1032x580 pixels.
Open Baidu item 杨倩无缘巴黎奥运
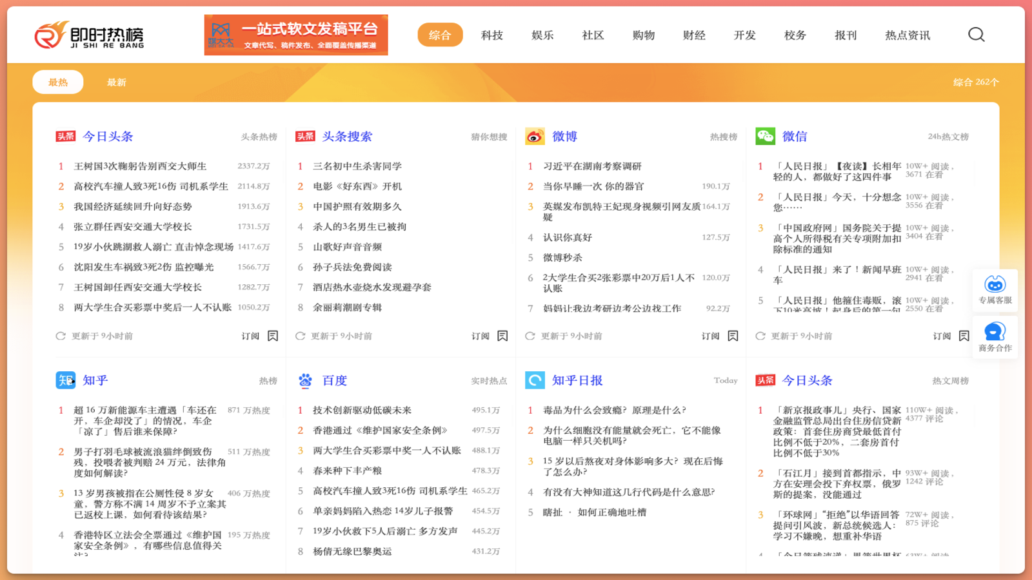(x=352, y=551)
